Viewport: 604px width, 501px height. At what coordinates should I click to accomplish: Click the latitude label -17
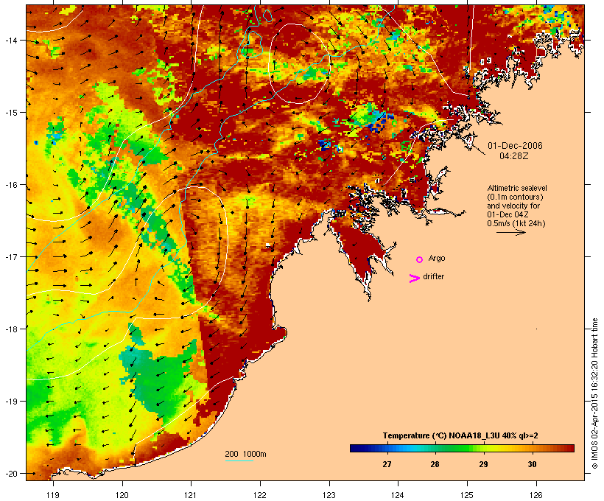pos(11,256)
